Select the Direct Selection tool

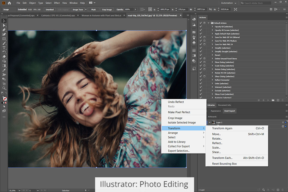[x=4, y=25]
